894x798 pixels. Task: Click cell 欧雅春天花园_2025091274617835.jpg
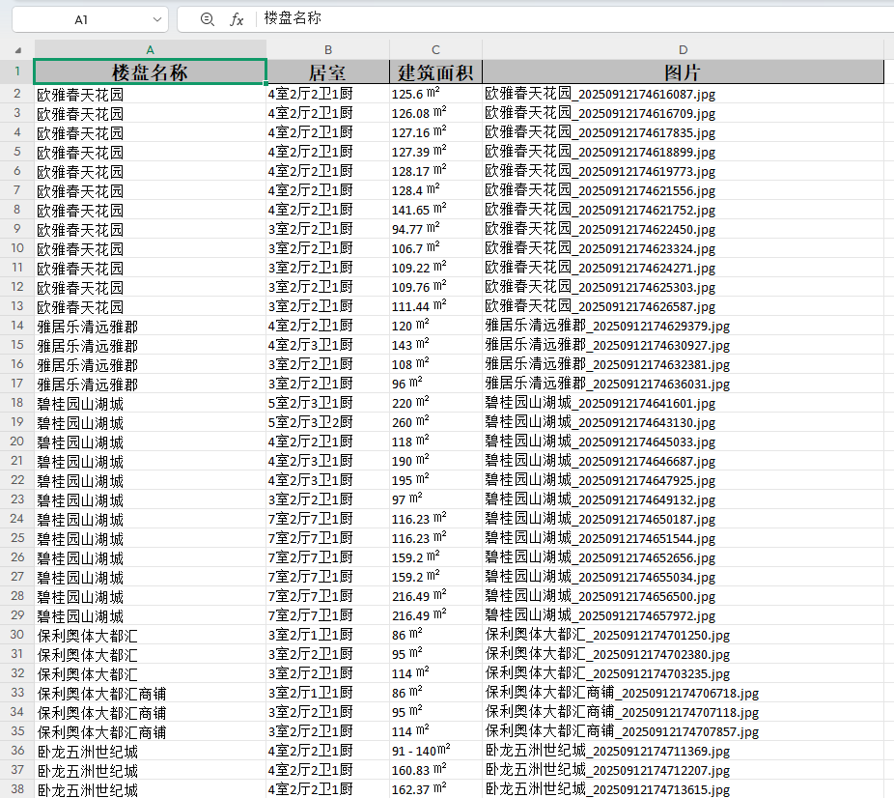coord(683,133)
